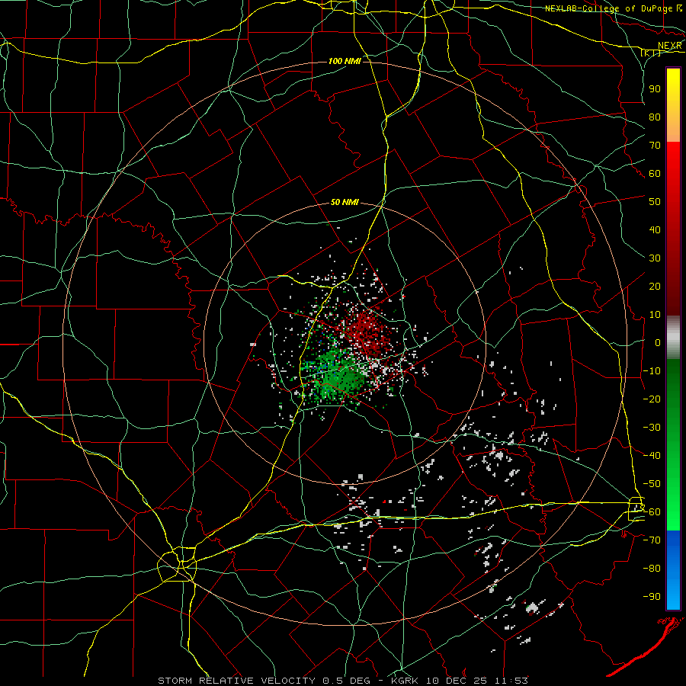This screenshot has width=686, height=686.
Task: Click the '-10' value on the color scale
Action: tap(652, 371)
